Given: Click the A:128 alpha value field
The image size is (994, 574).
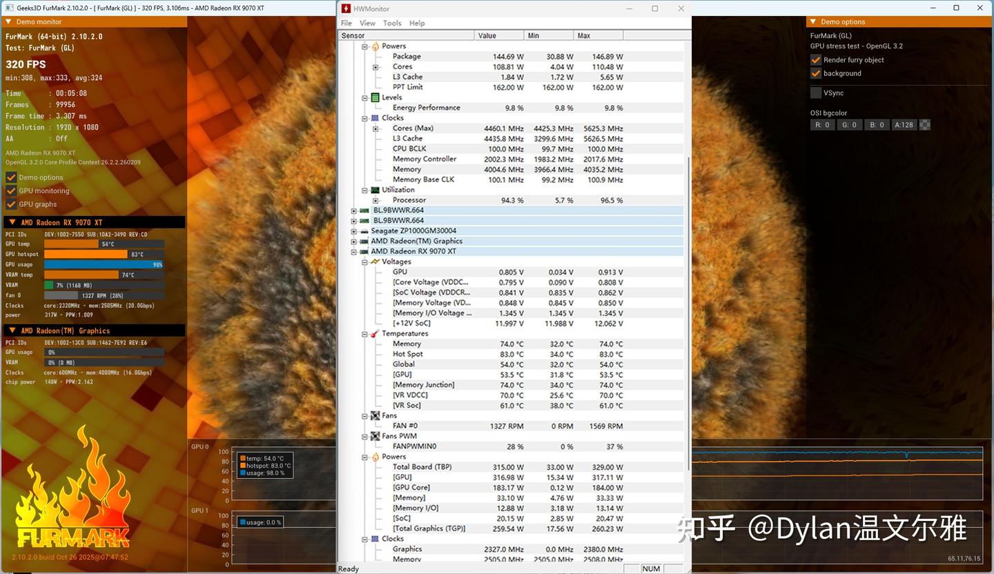Looking at the screenshot, I should click(904, 125).
